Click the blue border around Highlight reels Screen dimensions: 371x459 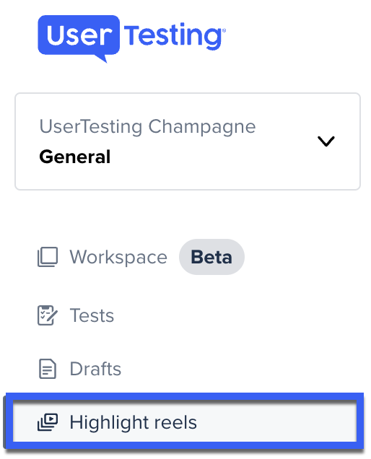[x=185, y=397]
